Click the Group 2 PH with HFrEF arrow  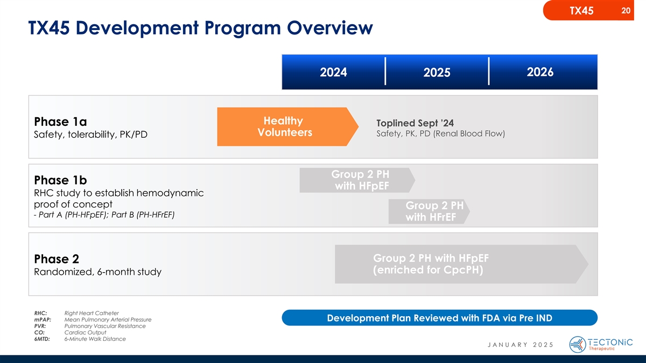429,212
